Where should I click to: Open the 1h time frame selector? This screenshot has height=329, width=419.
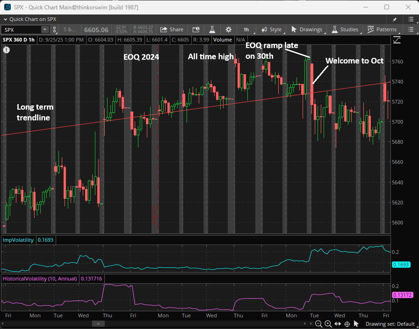coord(246,29)
